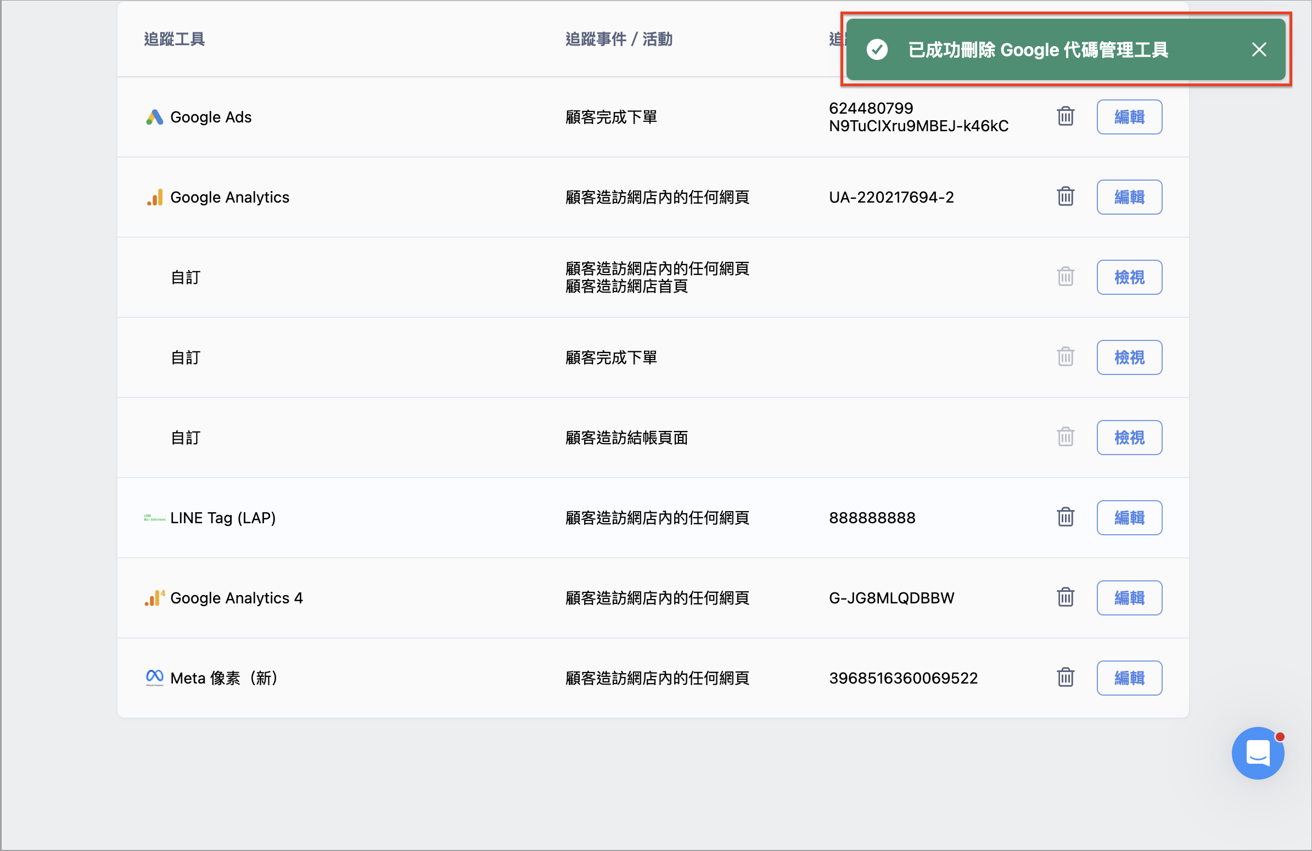Click trash icon for 自訂 顧客造訪結帳頁面 row
1312x851 pixels.
(1065, 437)
